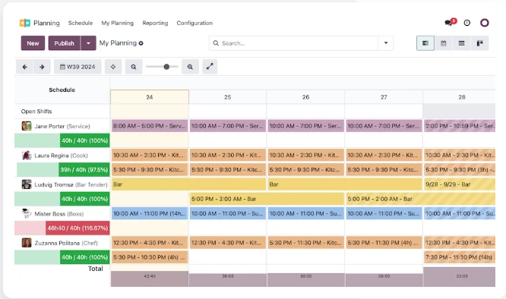Image resolution: width=506 pixels, height=299 pixels.
Task: Go to the next week arrow
Action: tap(42, 67)
